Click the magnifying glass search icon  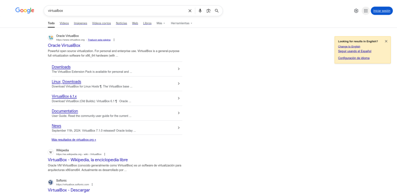[x=217, y=11]
